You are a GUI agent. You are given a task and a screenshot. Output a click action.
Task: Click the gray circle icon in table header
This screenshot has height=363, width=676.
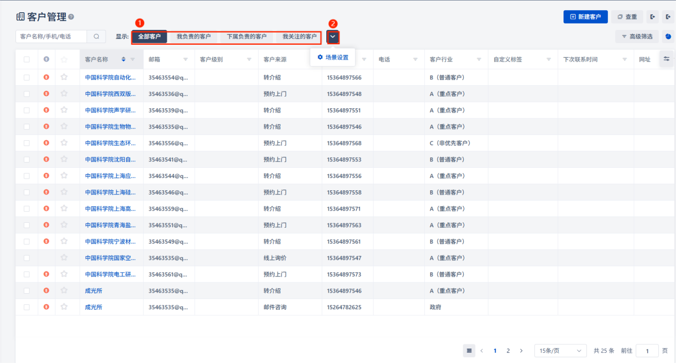click(x=46, y=59)
